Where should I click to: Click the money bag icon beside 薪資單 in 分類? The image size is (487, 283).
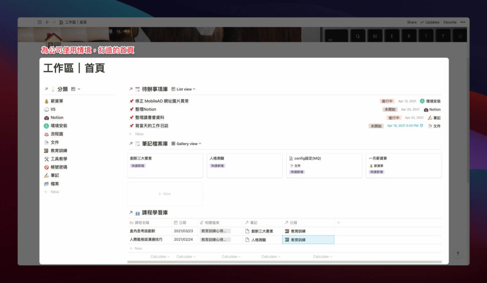point(46,101)
